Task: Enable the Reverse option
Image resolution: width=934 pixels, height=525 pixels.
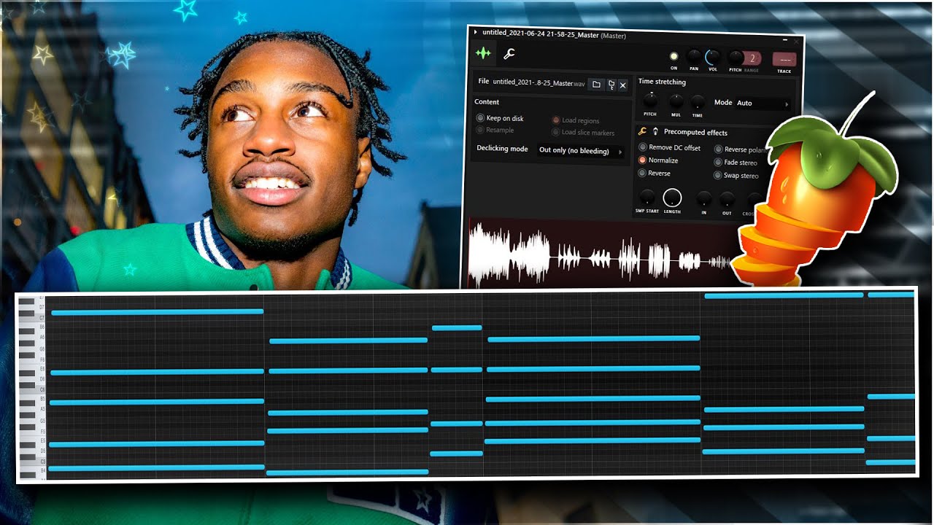Action: 654,173
